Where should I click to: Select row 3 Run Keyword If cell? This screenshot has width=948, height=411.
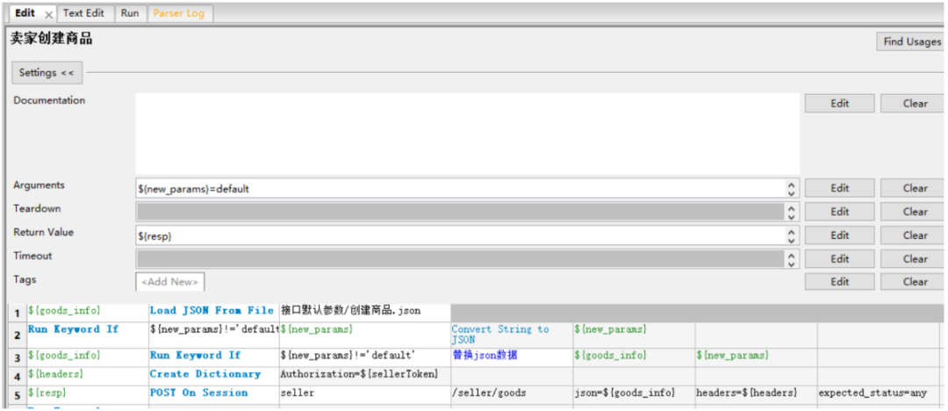tap(213, 357)
